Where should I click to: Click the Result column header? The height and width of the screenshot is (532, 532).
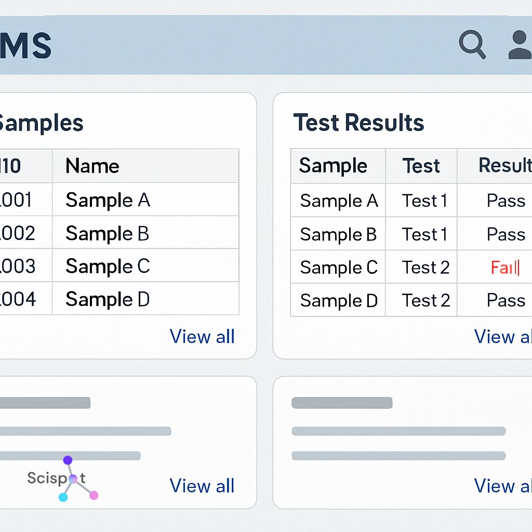(504, 165)
